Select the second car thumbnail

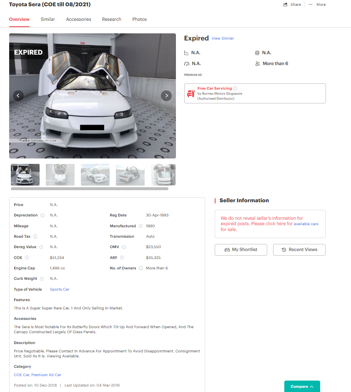tap(60, 174)
